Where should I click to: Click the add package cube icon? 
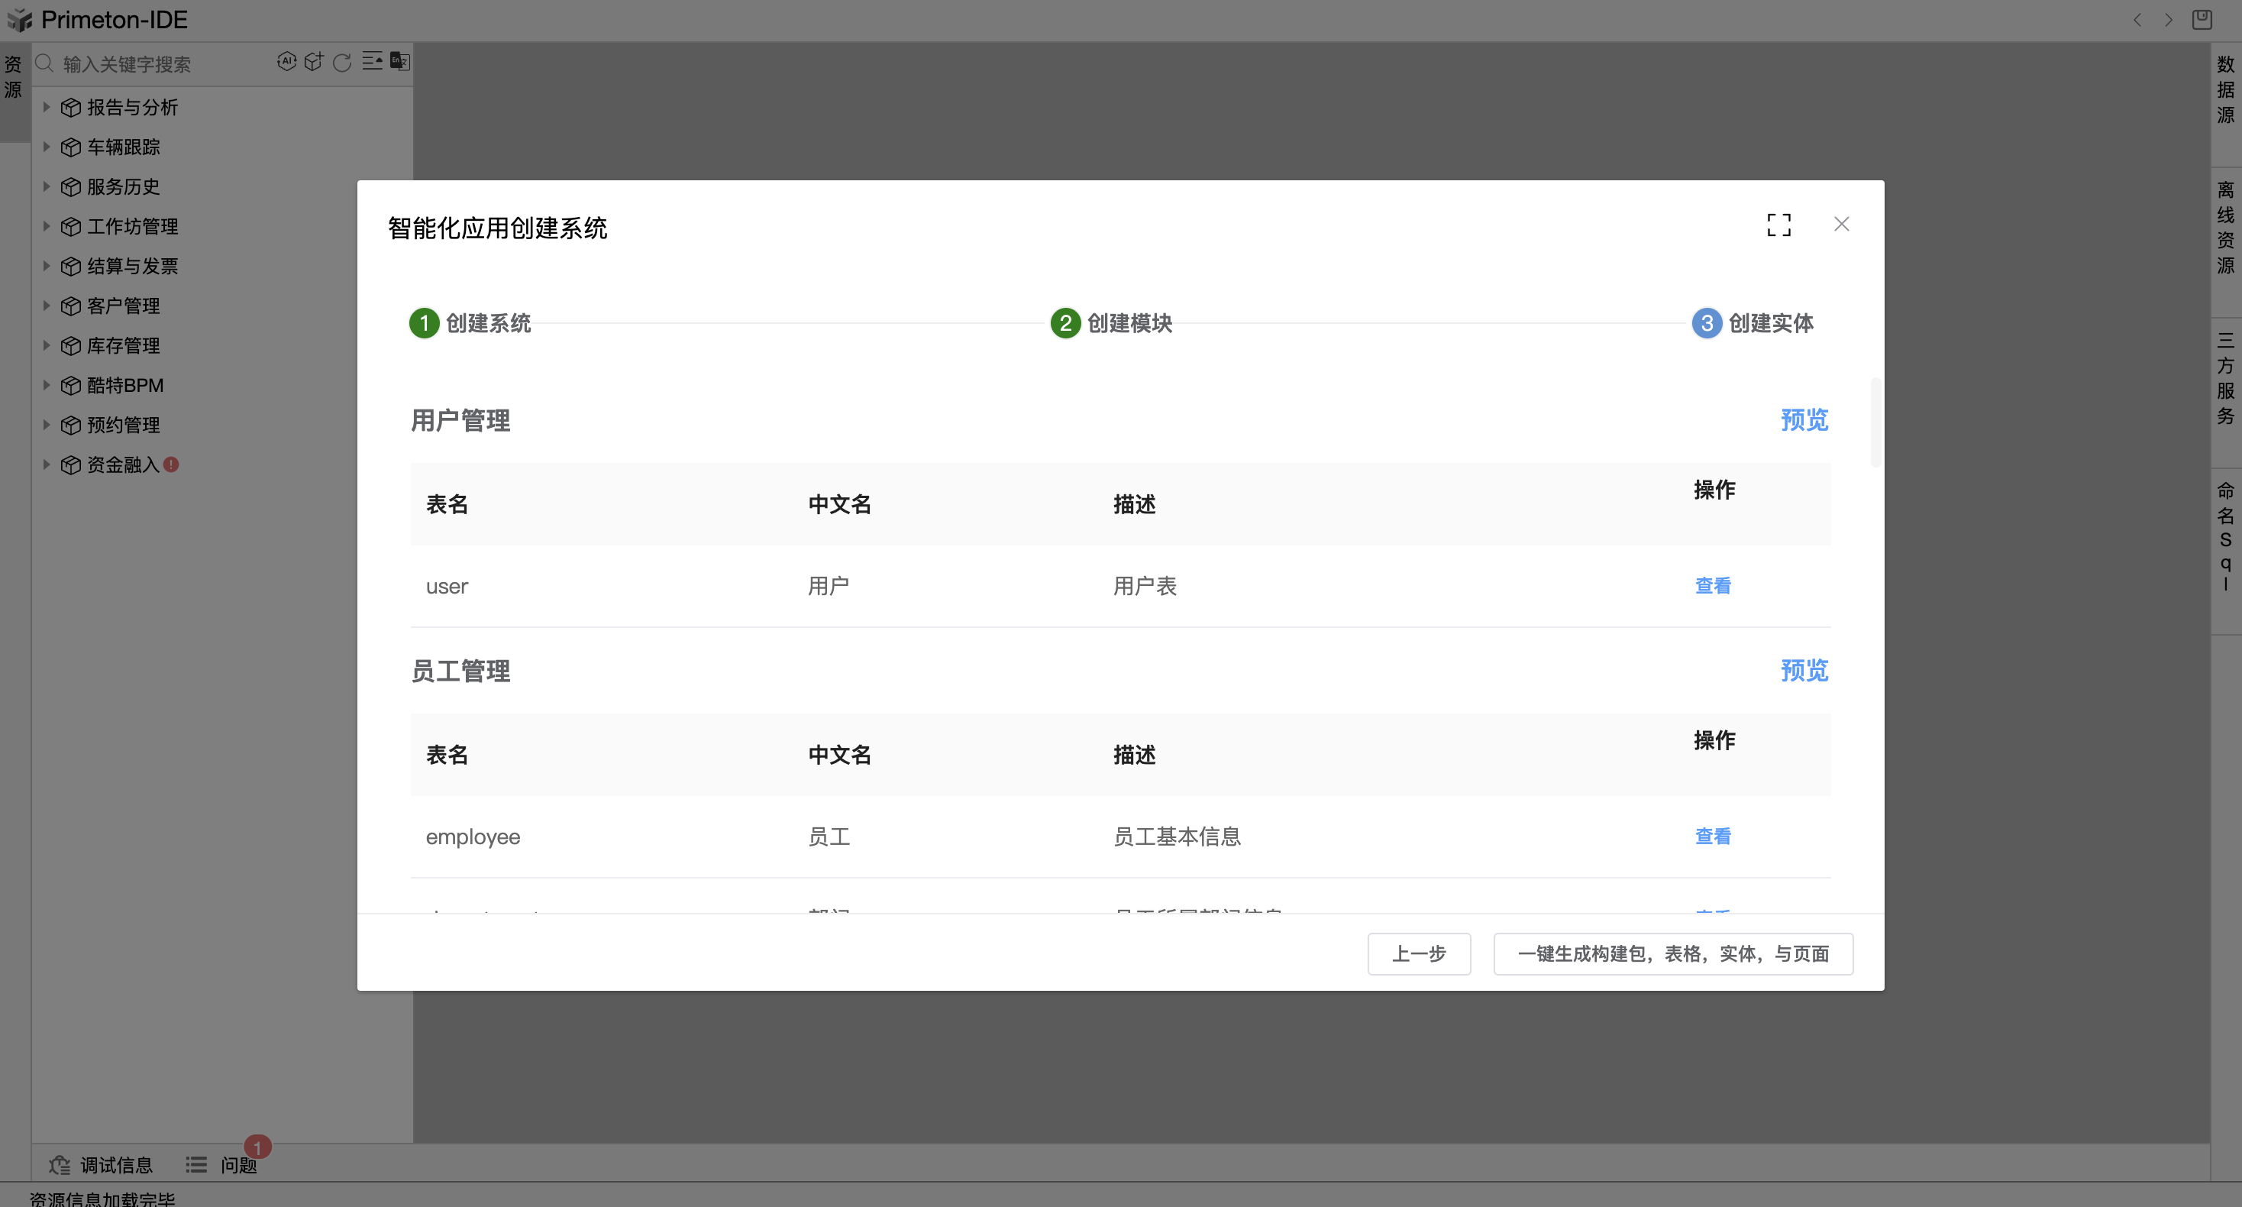pyautogui.click(x=314, y=62)
